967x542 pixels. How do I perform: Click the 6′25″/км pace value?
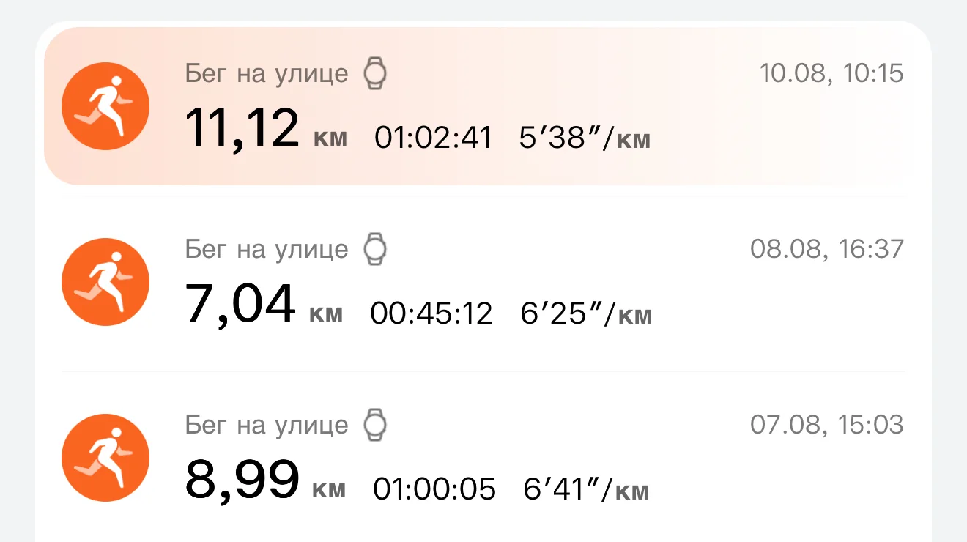(586, 313)
